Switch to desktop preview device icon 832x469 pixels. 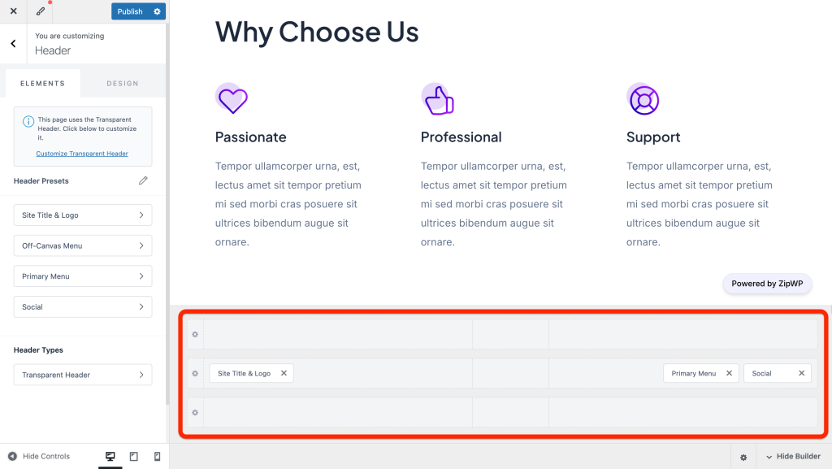coord(110,457)
